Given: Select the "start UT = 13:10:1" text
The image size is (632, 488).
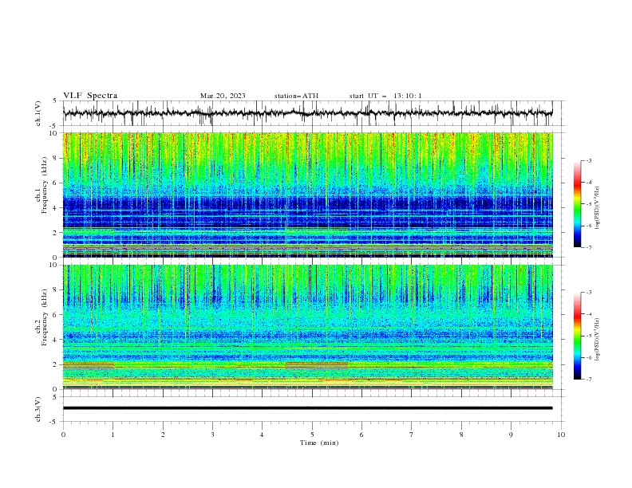Looking at the screenshot, I should click(x=385, y=96).
